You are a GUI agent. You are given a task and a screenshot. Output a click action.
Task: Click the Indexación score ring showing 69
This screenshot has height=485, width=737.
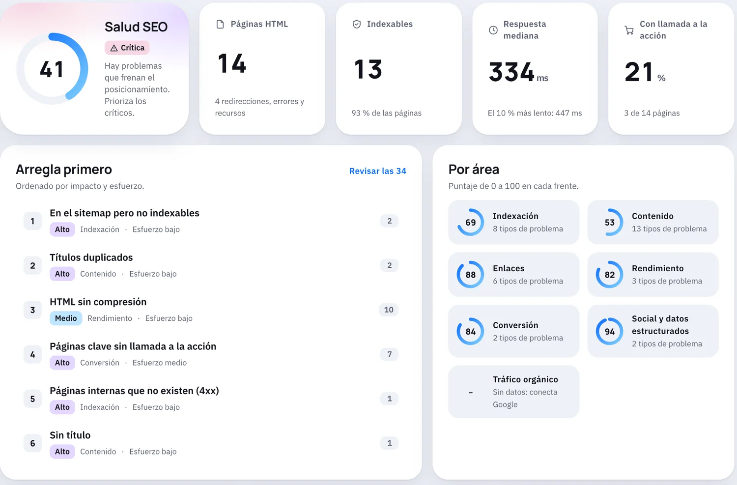[471, 222]
